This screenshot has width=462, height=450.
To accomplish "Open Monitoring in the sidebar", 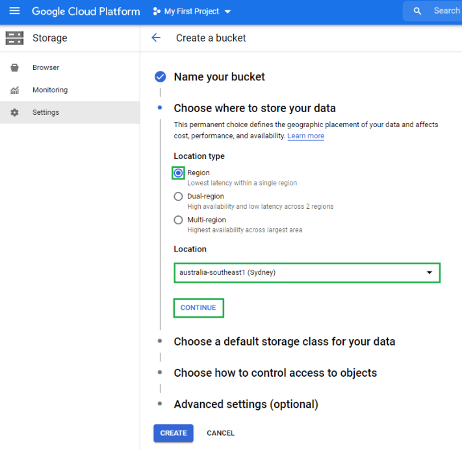I will pos(50,90).
